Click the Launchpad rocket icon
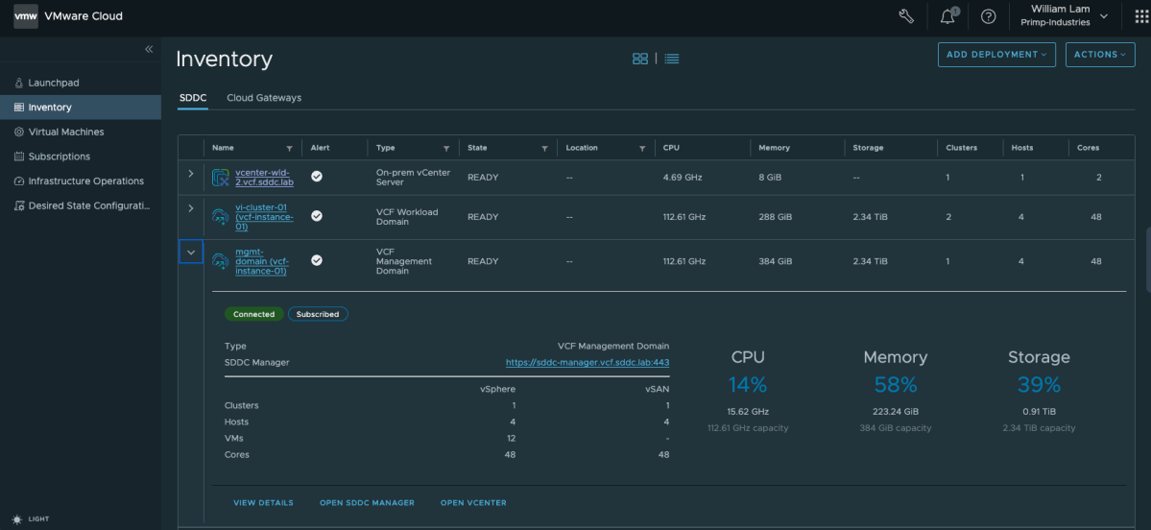Image resolution: width=1151 pixels, height=530 pixels. point(19,83)
